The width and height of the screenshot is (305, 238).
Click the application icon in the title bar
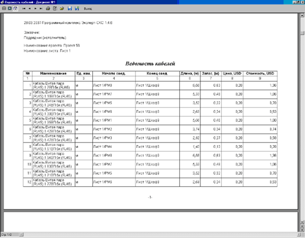click(x=2, y=2)
